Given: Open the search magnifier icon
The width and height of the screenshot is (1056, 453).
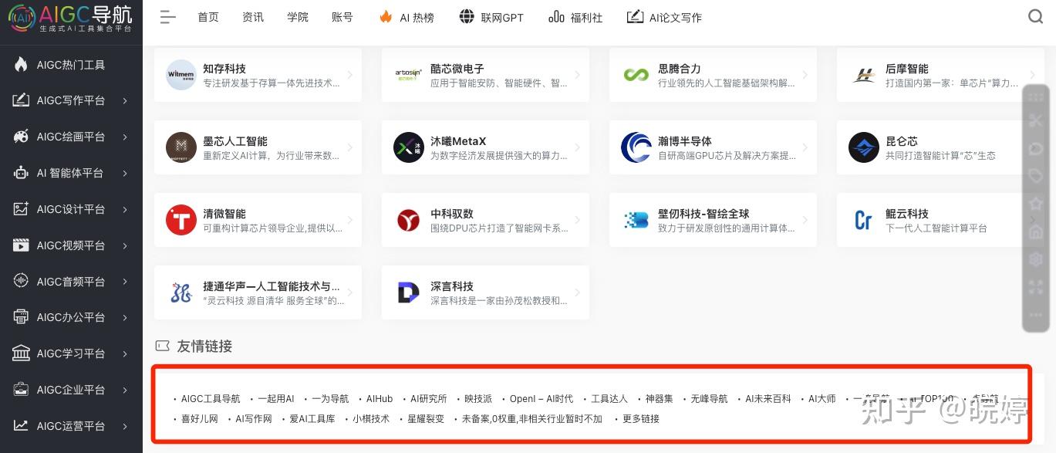Looking at the screenshot, I should 1036,16.
